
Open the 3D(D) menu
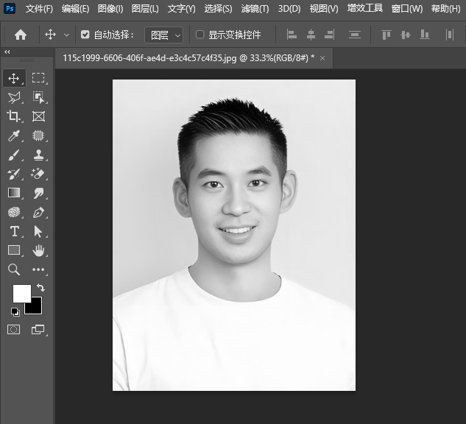coord(289,9)
